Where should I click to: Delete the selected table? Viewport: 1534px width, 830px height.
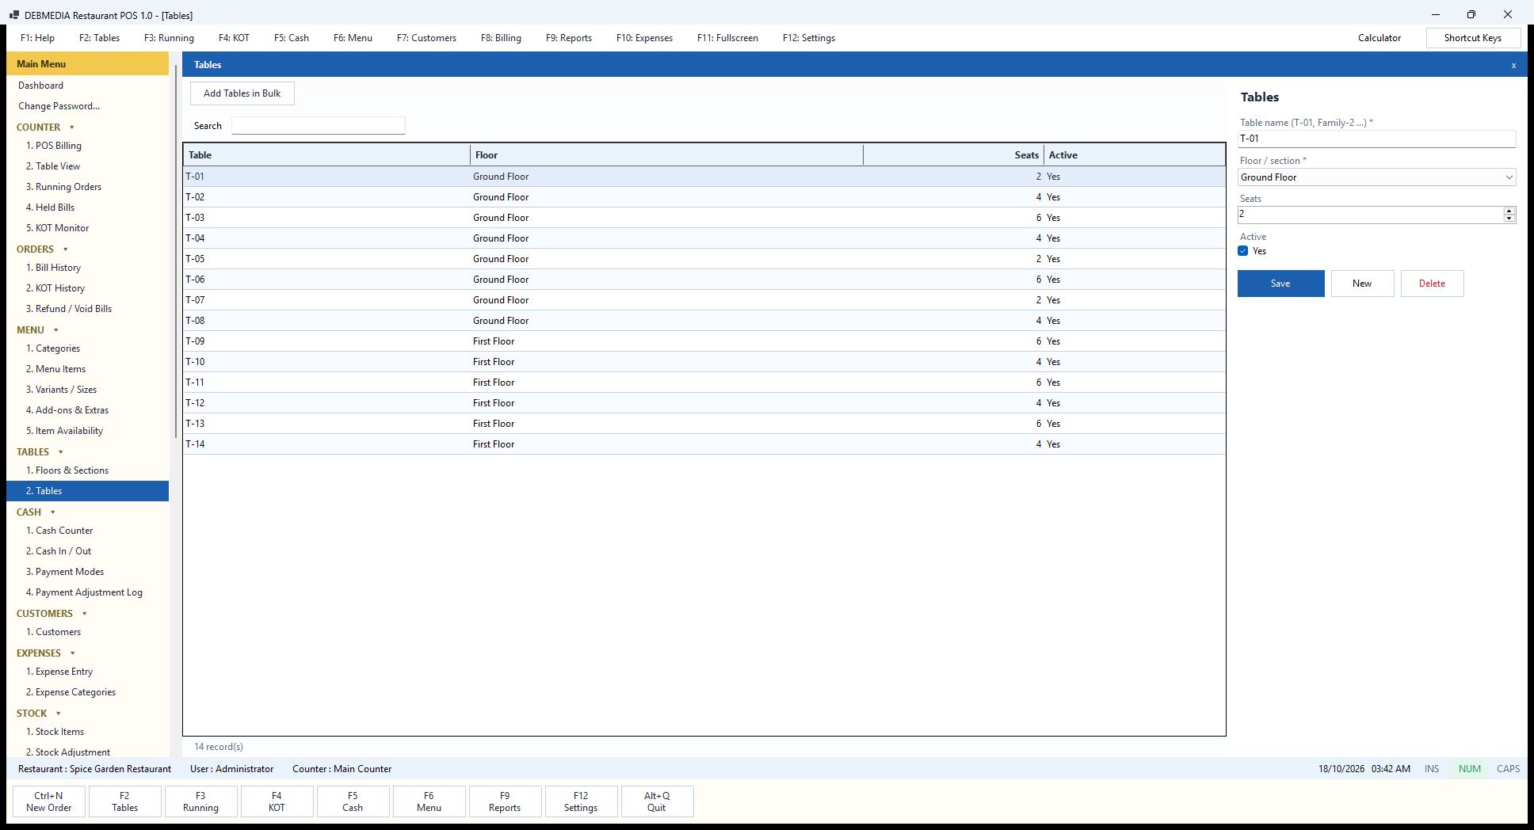[1432, 284]
